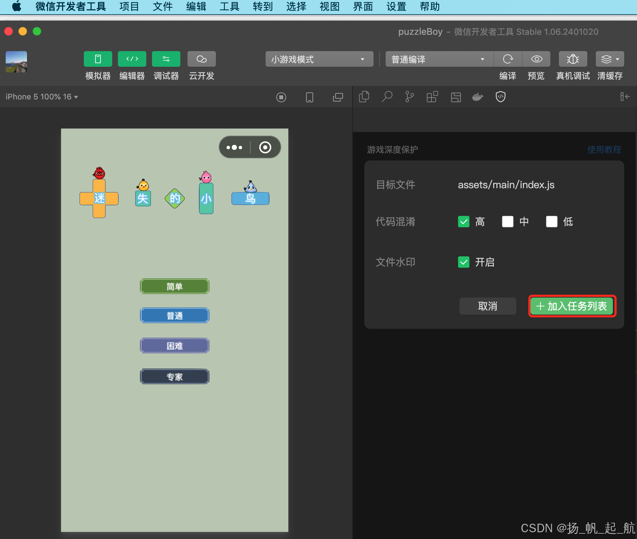Click the 清缓存 clear cache icon
Screen dimensions: 637x539
click(x=606, y=59)
